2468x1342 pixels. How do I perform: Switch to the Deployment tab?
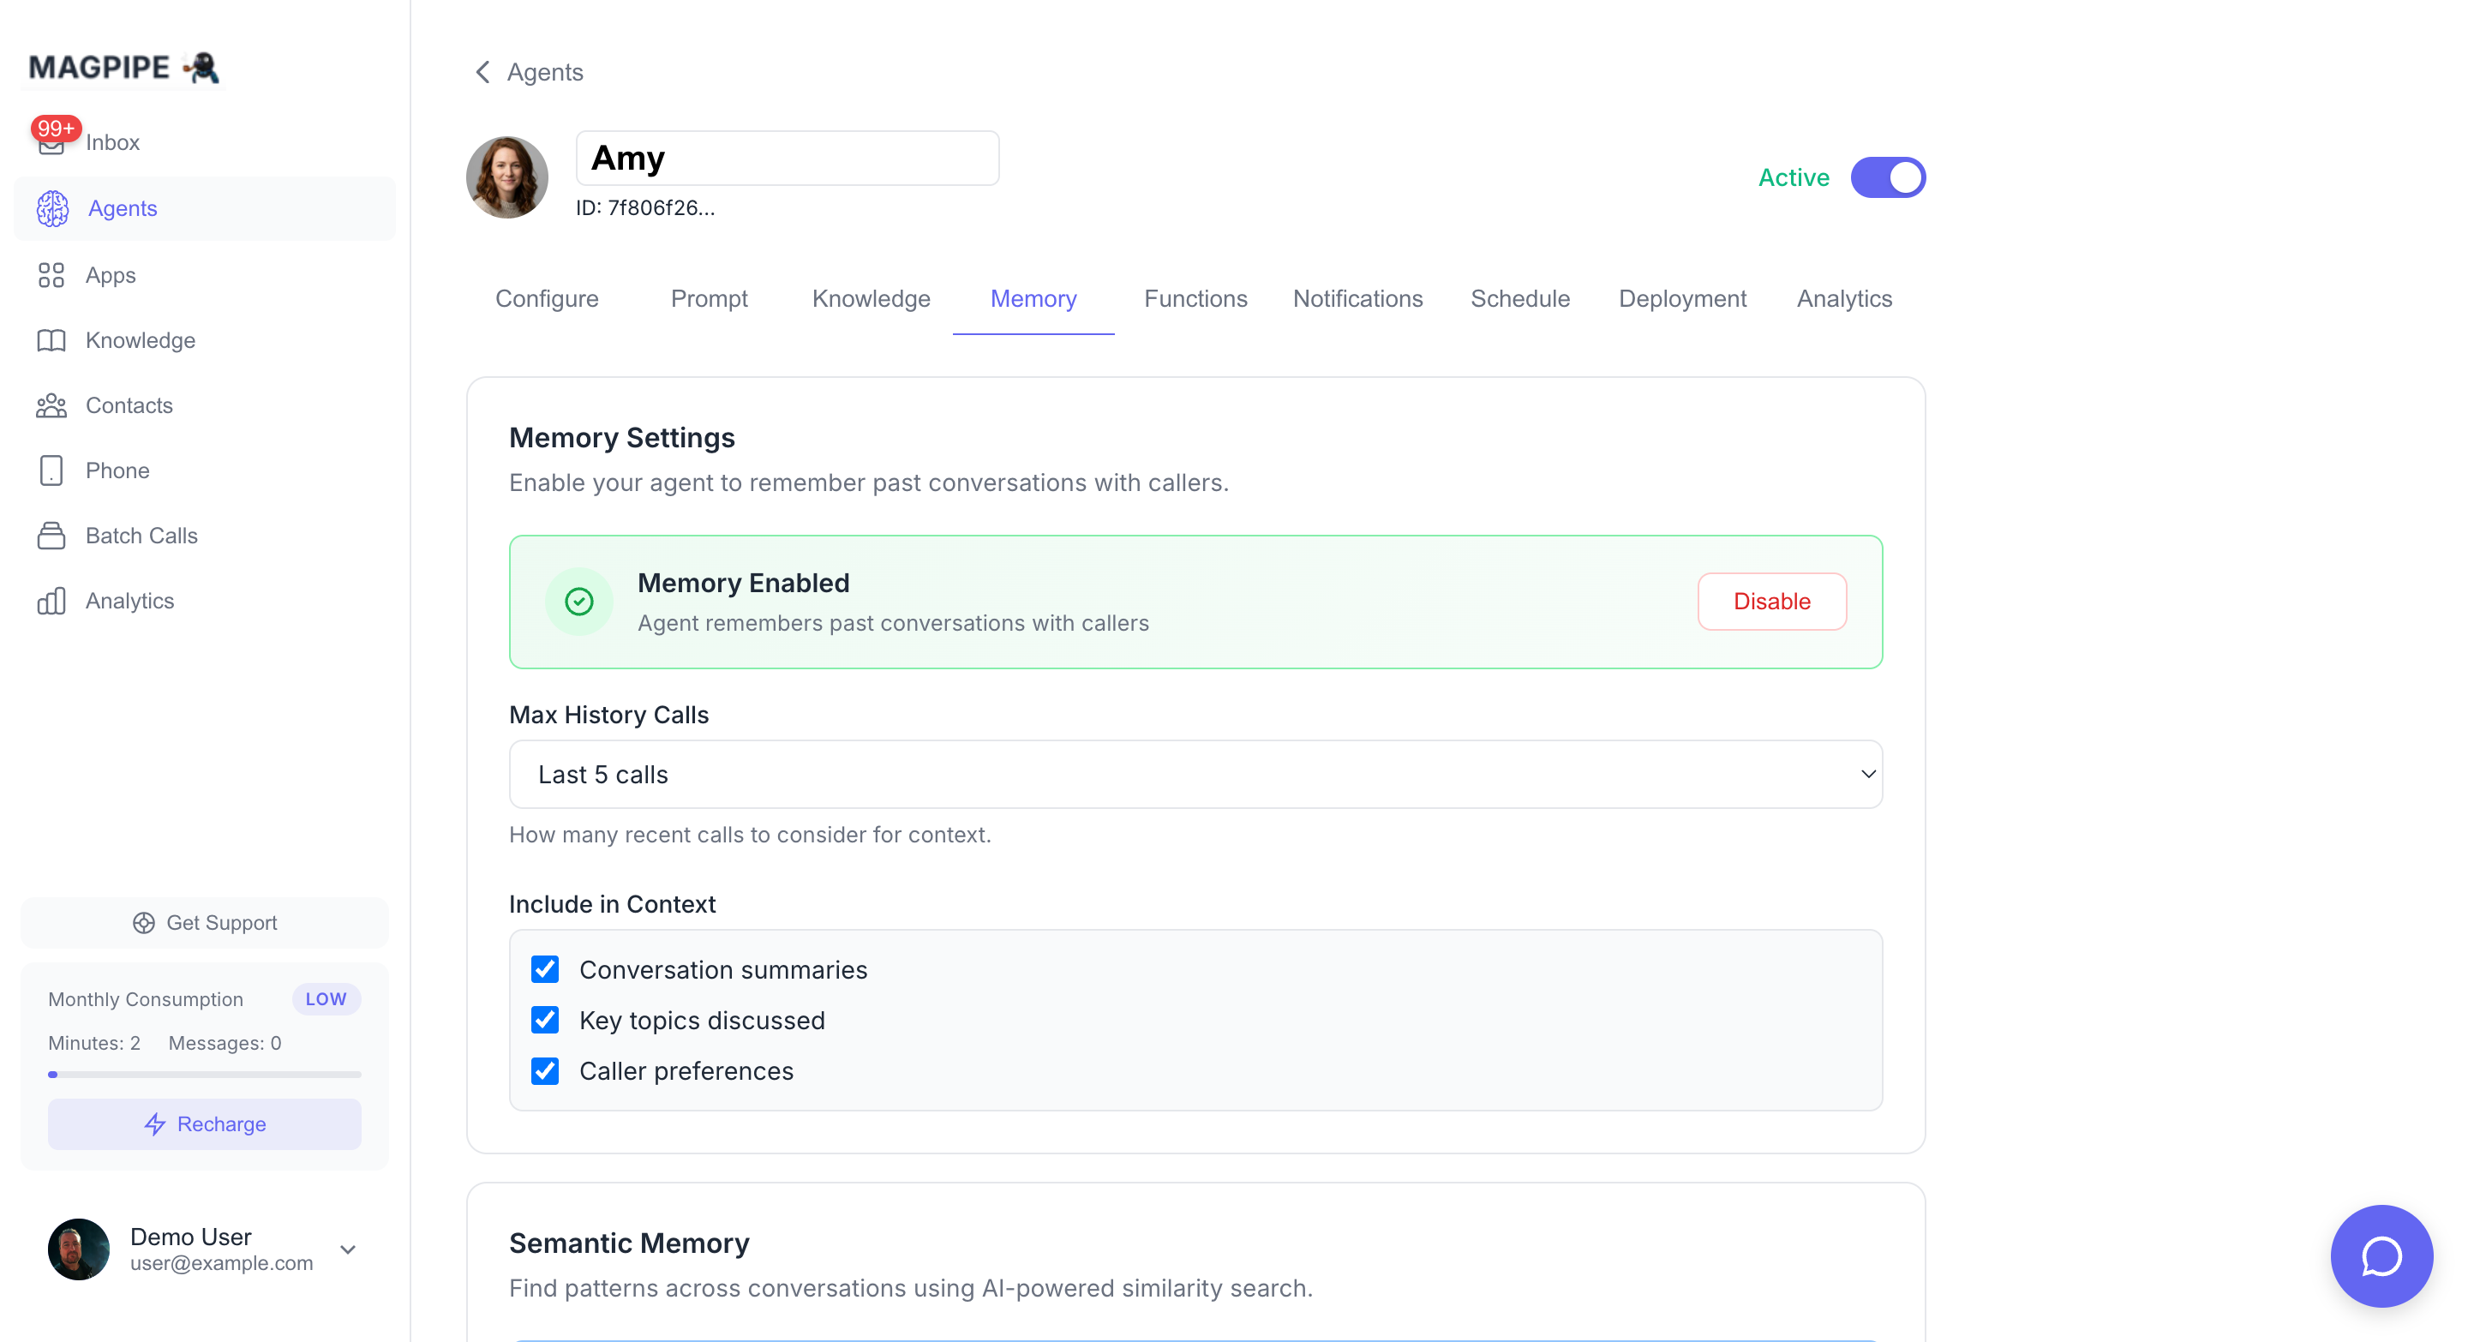click(1681, 299)
